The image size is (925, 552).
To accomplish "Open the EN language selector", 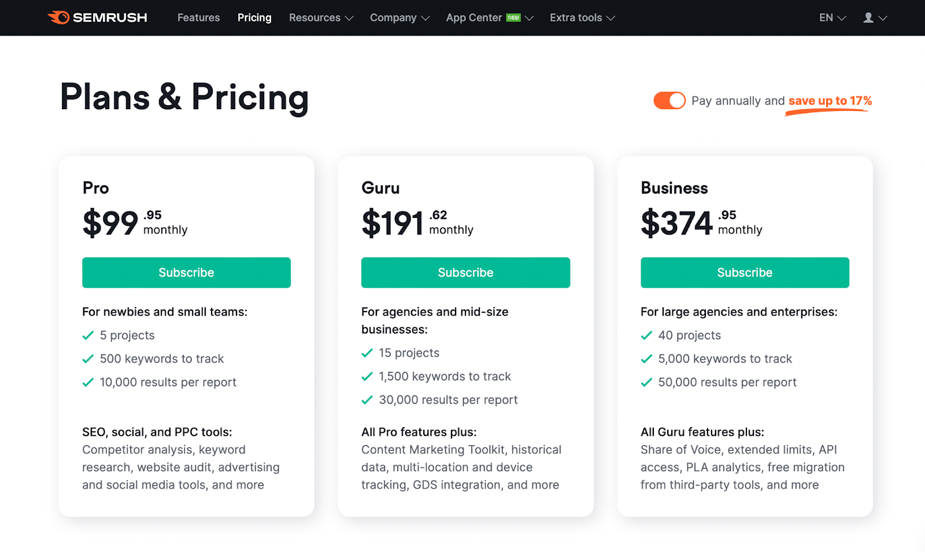I will pos(832,18).
